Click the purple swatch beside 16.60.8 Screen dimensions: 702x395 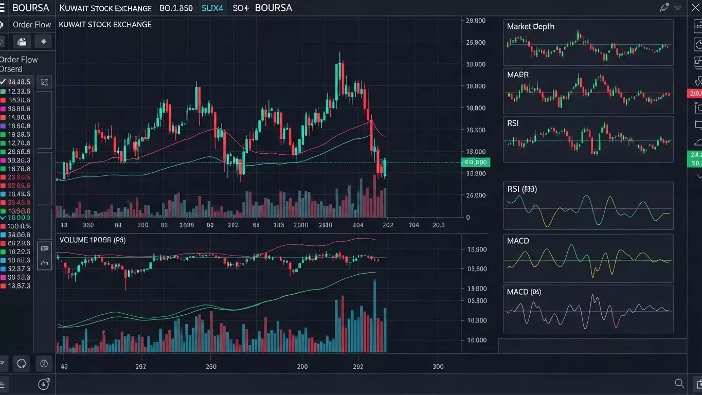pyautogui.click(x=3, y=126)
